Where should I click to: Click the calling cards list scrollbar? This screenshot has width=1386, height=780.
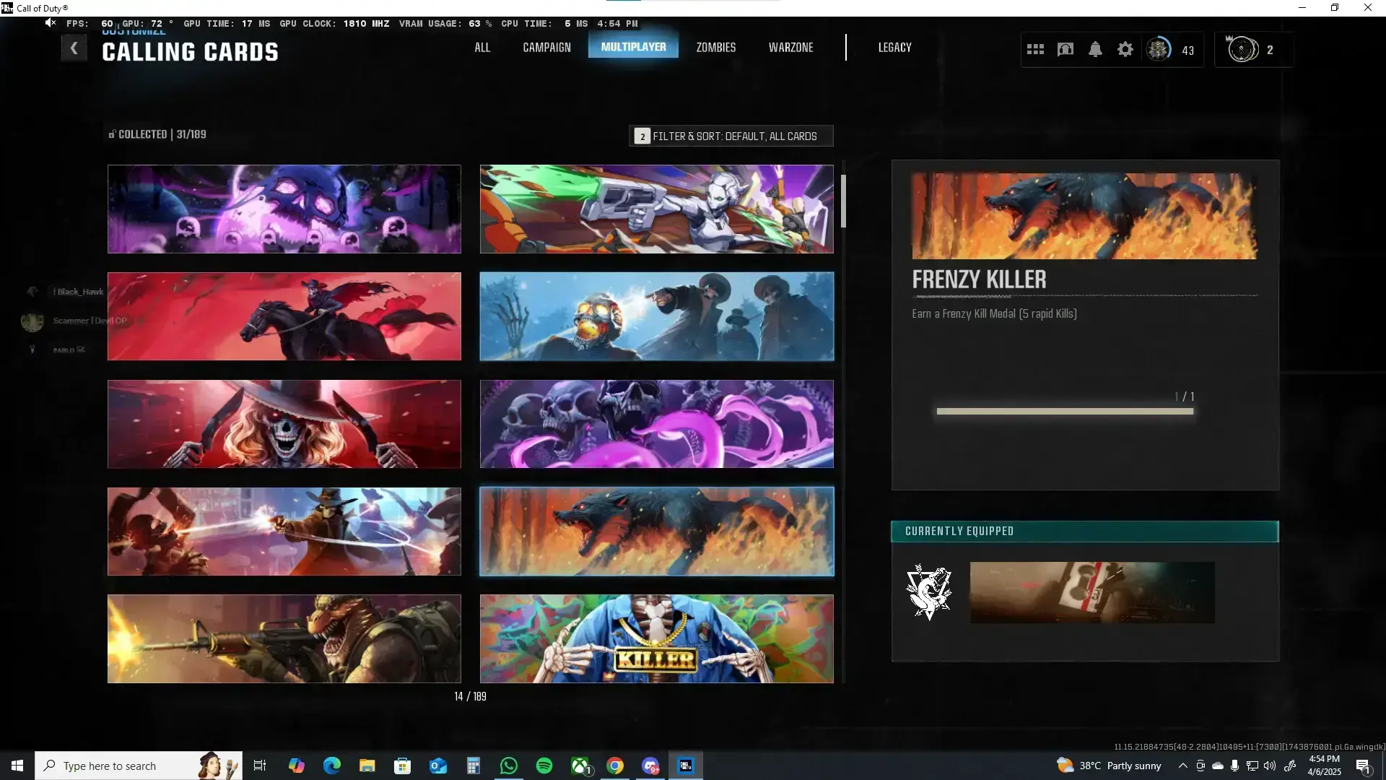click(842, 201)
